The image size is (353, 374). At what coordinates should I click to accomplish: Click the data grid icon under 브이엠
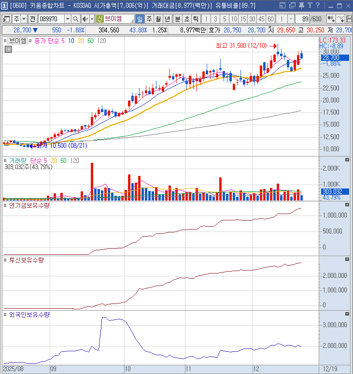tap(8, 49)
